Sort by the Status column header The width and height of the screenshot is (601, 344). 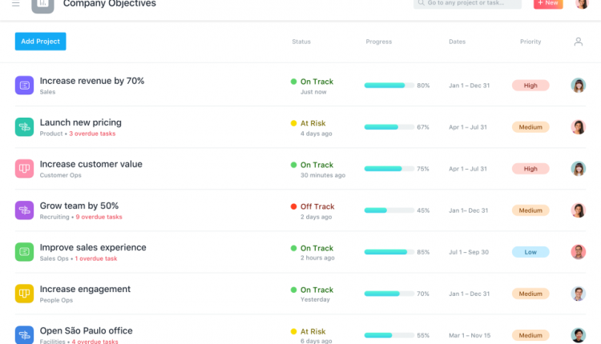[301, 42]
